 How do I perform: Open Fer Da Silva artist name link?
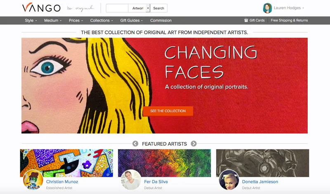156,182
